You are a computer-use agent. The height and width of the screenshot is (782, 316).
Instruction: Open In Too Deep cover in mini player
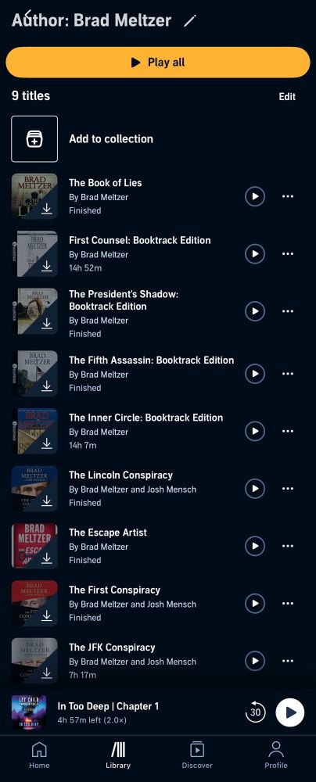point(29,712)
